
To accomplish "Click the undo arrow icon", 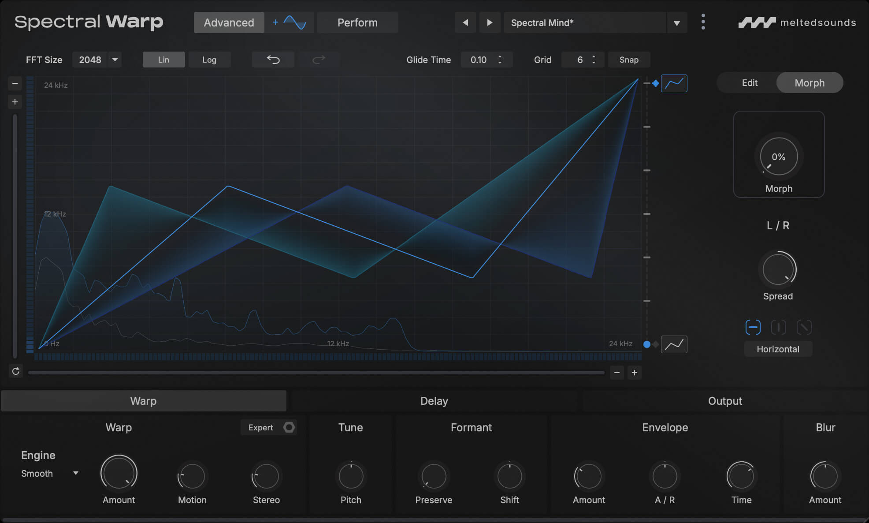I will tap(273, 60).
